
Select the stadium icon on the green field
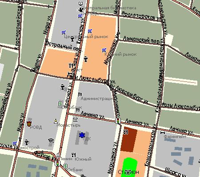pos(128,172)
